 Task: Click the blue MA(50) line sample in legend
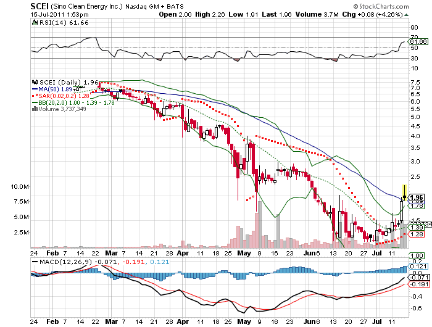click(35, 89)
